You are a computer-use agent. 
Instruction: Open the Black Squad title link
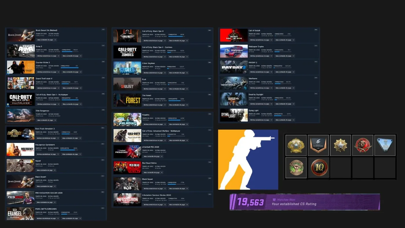click(148, 179)
